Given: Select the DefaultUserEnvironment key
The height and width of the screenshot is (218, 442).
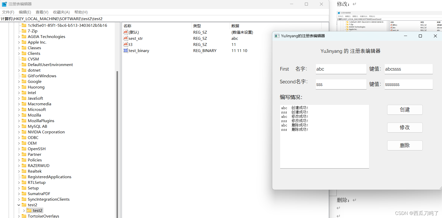Looking at the screenshot, I should click(50, 65).
